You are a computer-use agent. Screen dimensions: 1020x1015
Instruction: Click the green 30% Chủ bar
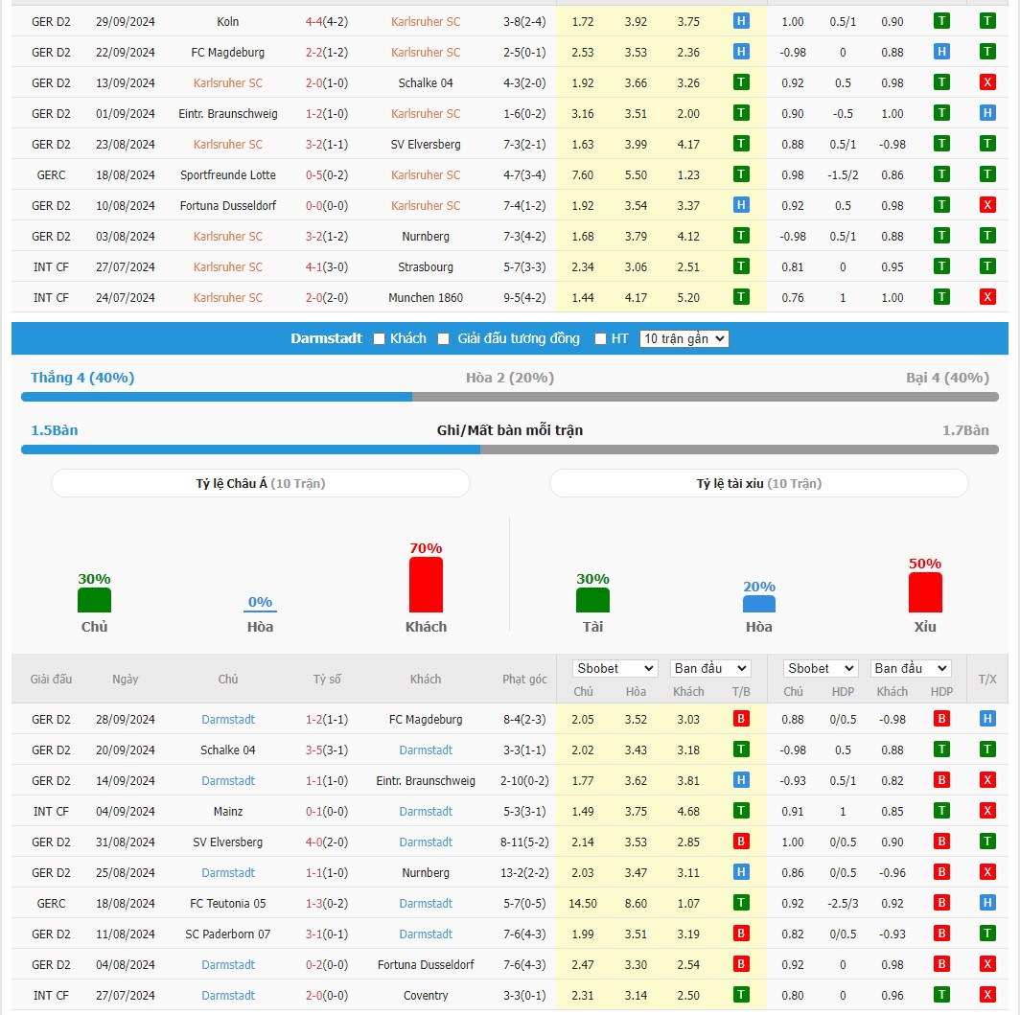94,600
